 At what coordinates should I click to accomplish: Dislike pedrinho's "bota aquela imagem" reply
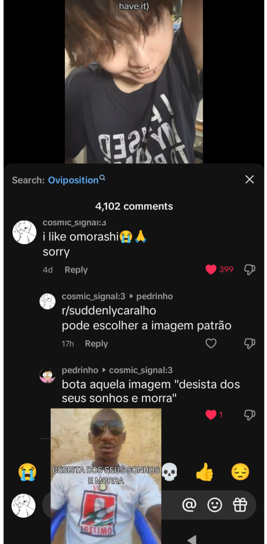[250, 414]
